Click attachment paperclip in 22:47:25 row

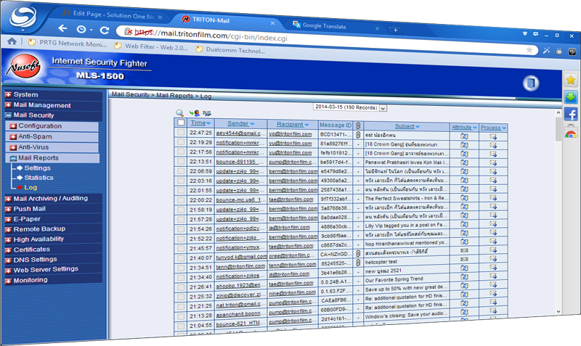coord(358,135)
